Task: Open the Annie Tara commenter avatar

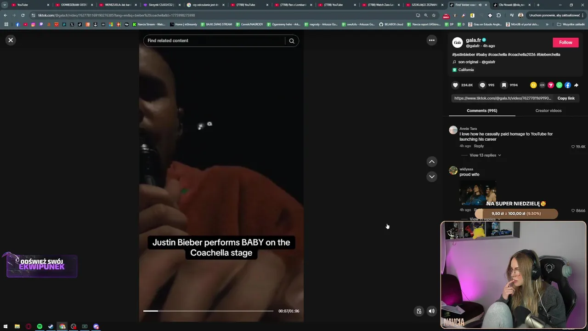Action: pyautogui.click(x=453, y=130)
